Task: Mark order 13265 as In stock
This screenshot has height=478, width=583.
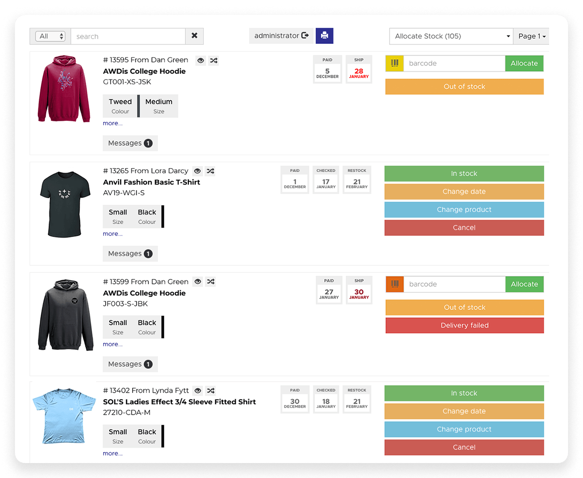Action: [x=464, y=173]
